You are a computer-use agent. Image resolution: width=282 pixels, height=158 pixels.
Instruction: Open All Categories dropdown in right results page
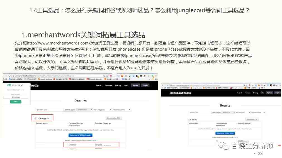pyautogui.click(x=243, y=113)
